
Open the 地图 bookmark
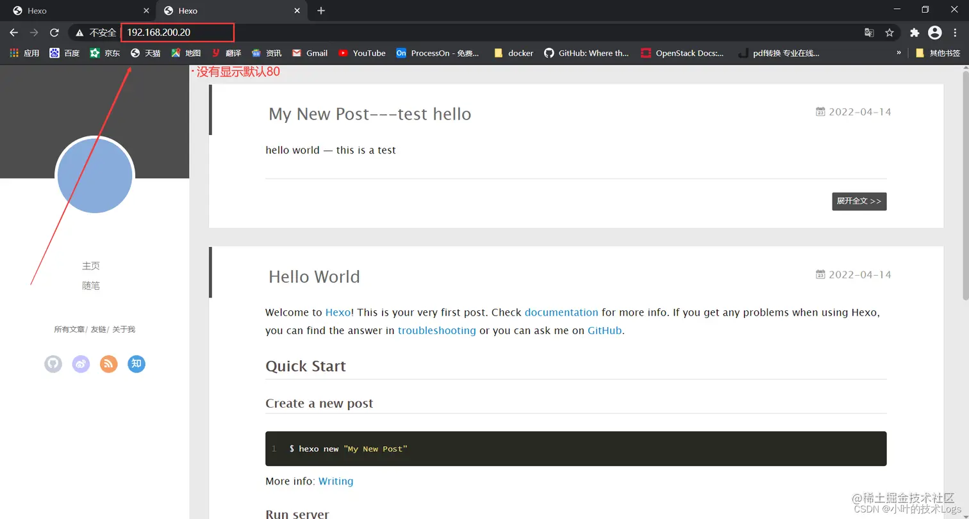tap(186, 53)
